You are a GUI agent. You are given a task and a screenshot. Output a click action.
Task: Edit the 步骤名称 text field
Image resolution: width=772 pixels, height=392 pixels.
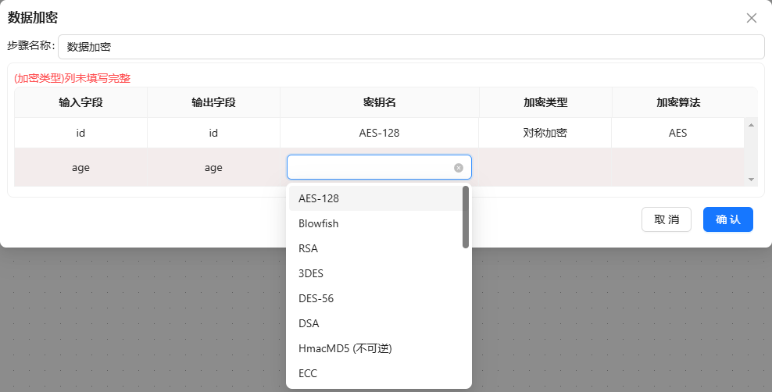pos(410,47)
